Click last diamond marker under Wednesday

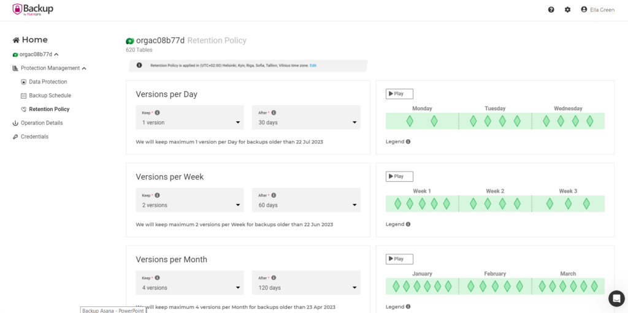(x=589, y=121)
